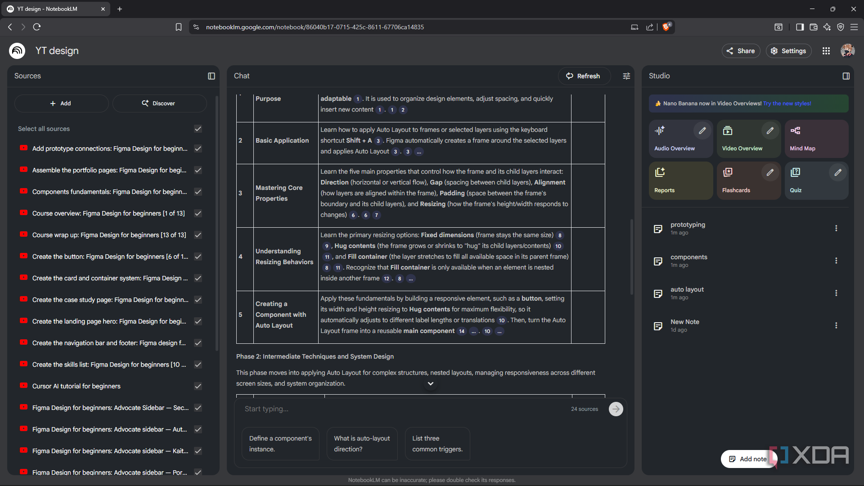Uncheck Create the skills list source
This screenshot has width=864, height=486.
(x=198, y=364)
